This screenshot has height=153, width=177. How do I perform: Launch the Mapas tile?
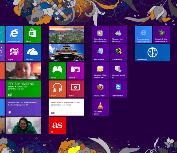14,53
